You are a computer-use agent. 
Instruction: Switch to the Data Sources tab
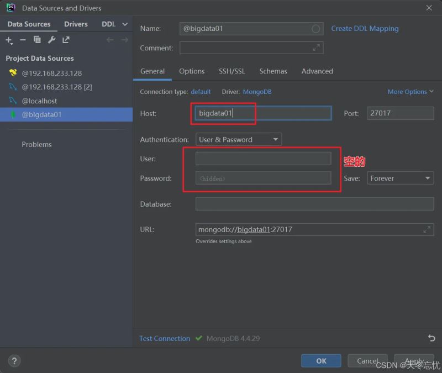(29, 24)
